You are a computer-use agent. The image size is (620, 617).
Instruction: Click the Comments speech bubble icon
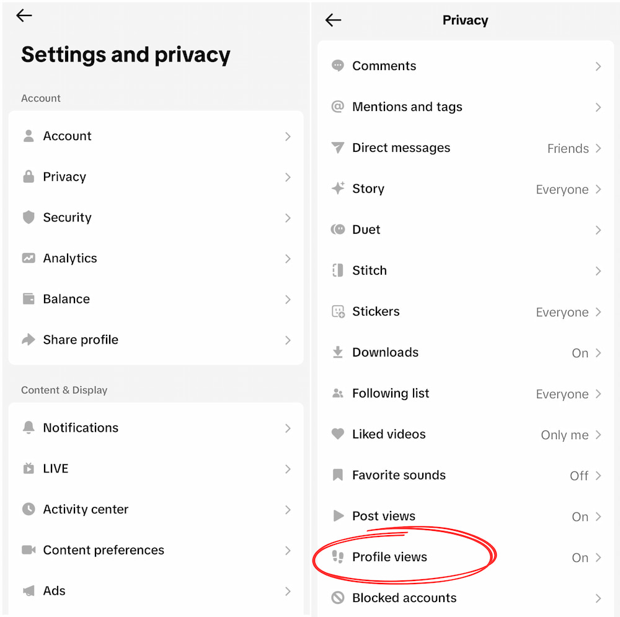337,66
